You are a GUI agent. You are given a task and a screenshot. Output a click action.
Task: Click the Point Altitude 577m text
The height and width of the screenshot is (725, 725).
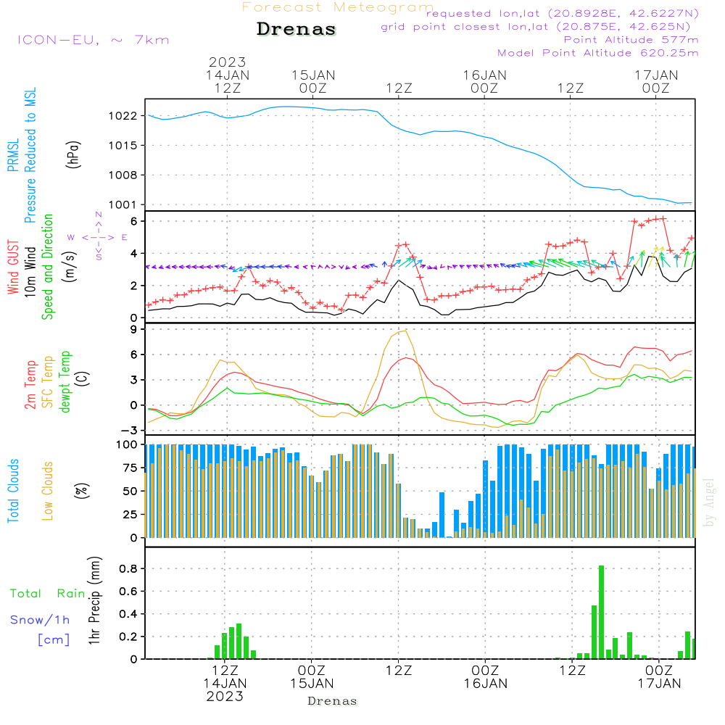click(x=631, y=40)
